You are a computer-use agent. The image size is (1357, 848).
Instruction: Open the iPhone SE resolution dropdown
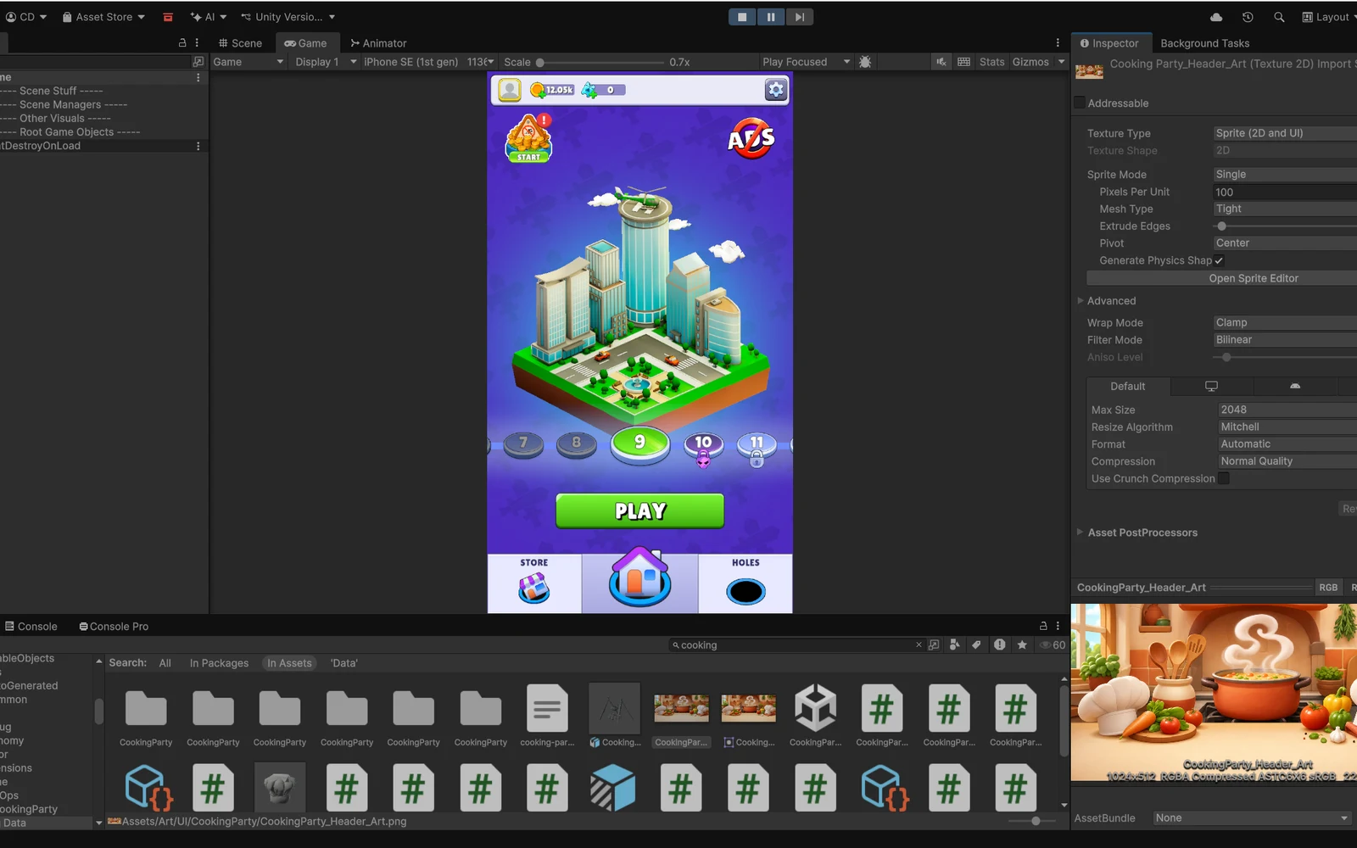pos(428,62)
